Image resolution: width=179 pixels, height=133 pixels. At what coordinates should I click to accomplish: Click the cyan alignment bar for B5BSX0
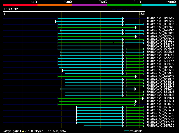tap(89, 21)
